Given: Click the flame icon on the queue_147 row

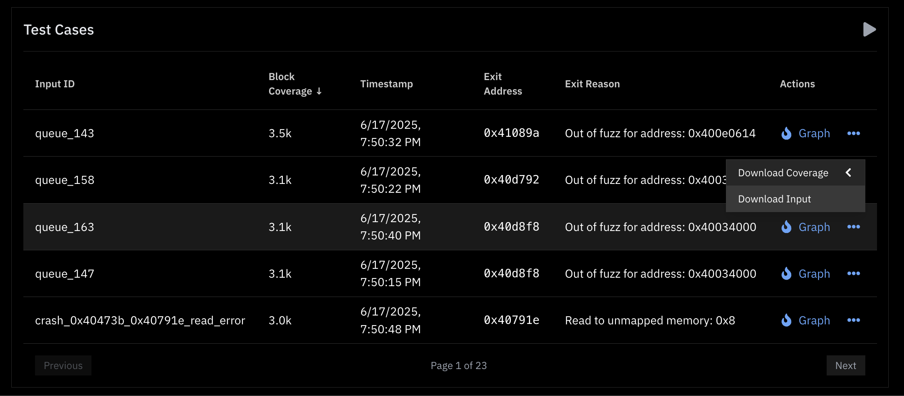Looking at the screenshot, I should coord(786,274).
